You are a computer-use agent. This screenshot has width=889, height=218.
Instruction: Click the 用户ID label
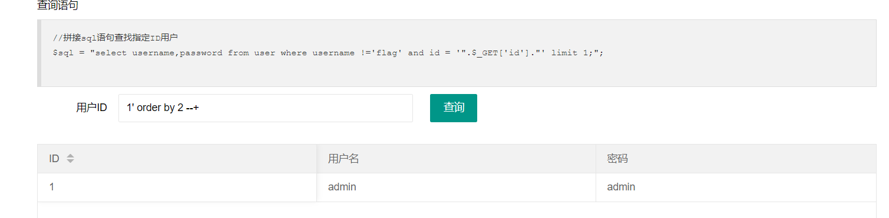[92, 108]
